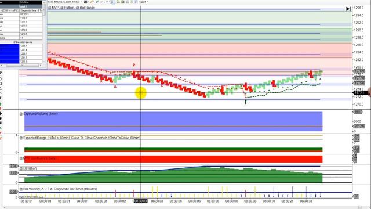The height and width of the screenshot is (209, 371).
Task: Click the 1276.9 price tag on the axis
Action: [359, 71]
